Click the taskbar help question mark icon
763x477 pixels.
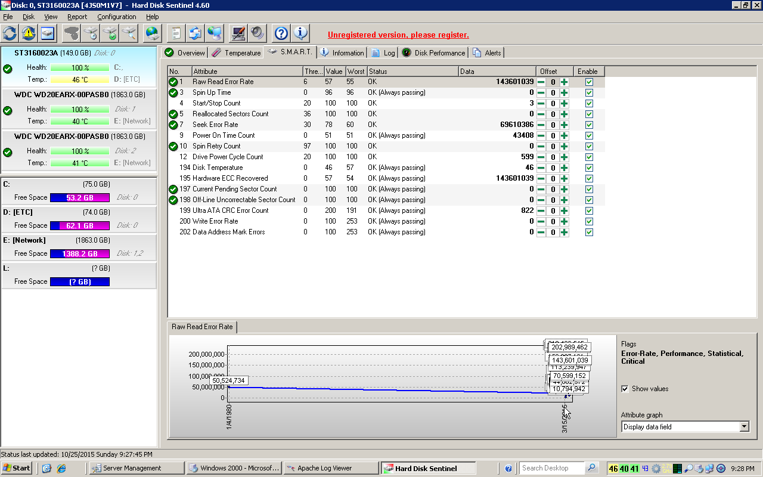(508, 468)
